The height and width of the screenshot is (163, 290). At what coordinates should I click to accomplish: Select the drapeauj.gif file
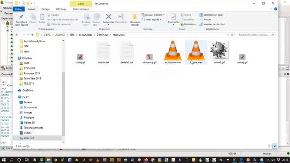click(150, 58)
